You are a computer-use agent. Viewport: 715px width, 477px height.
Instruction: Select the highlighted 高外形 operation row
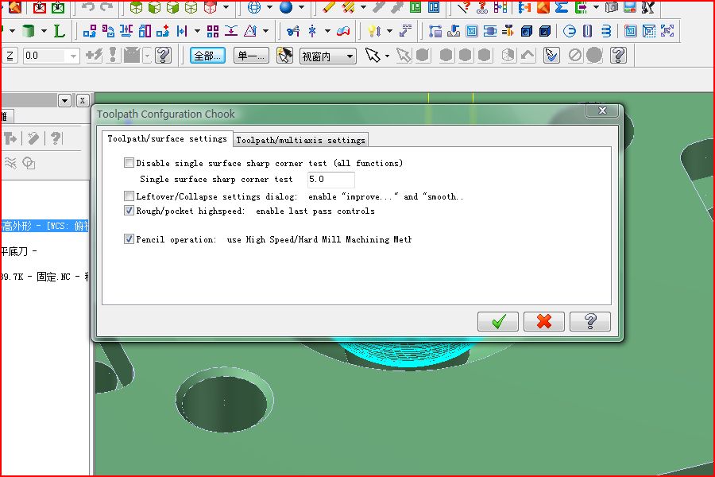(44, 226)
